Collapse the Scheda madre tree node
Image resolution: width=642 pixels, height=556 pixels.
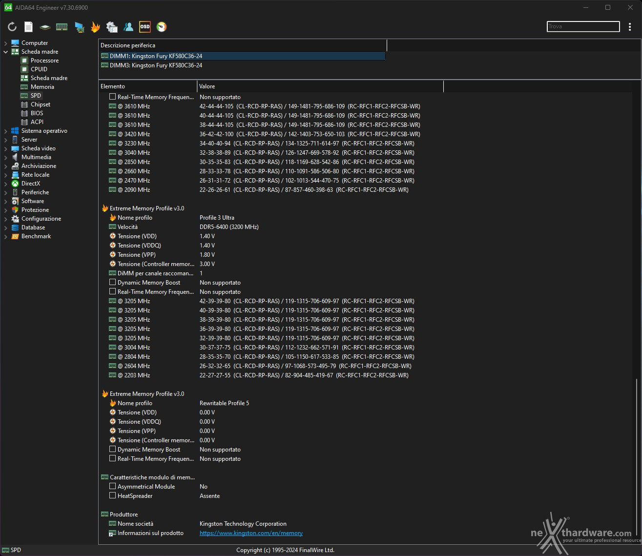(6, 52)
